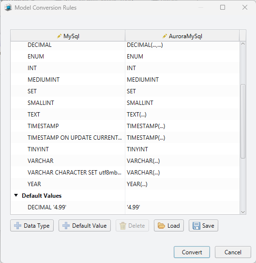Viewport: 256px width, 263px height.
Task: Click the floppy disk icon on Save button
Action: 196,226
